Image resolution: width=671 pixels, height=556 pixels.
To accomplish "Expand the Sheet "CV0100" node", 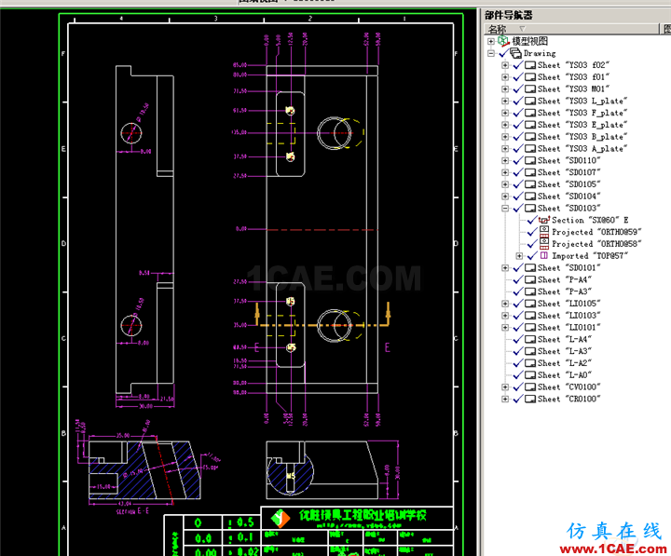I will (505, 387).
